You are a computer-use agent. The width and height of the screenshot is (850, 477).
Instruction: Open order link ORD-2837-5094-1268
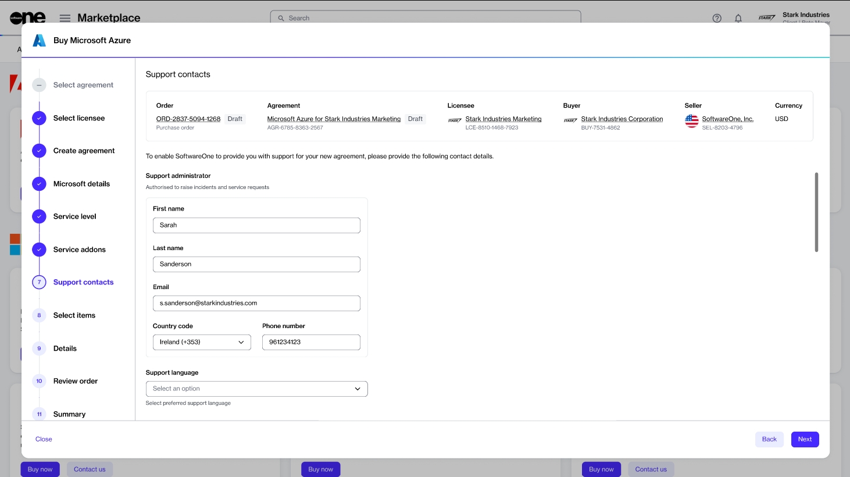tap(188, 119)
